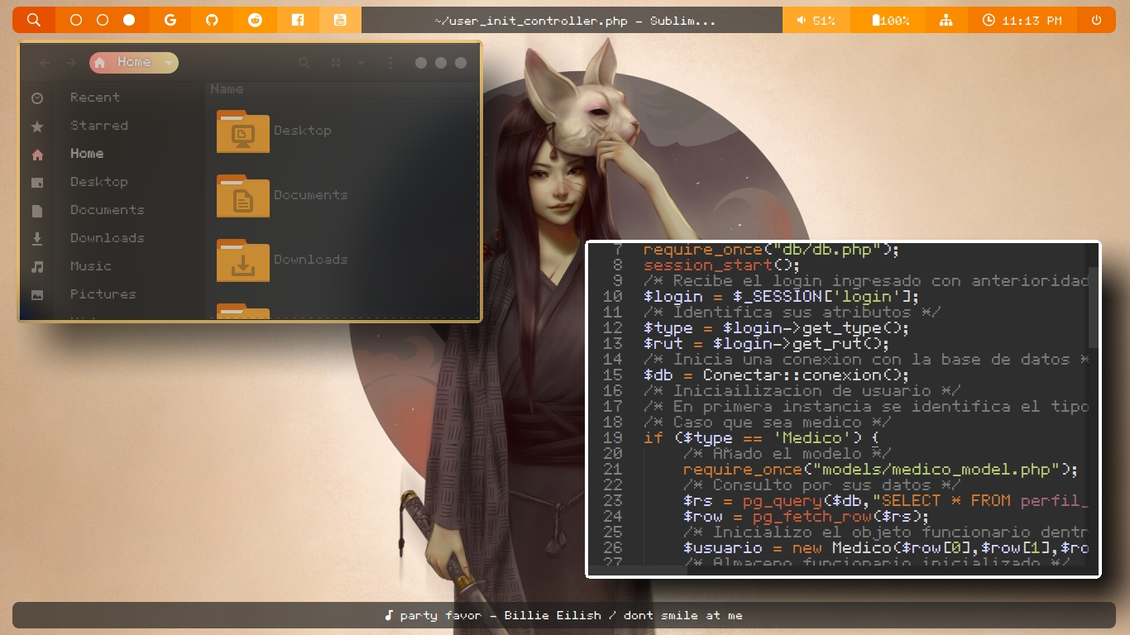Click the $rs = pg_query line

885,501
